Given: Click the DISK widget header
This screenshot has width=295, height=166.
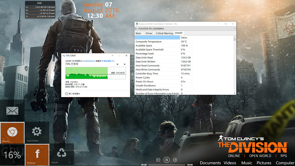Looking at the screenshot, I should (39, 3).
